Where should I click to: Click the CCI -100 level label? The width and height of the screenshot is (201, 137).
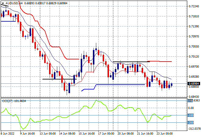coord(191,115)
